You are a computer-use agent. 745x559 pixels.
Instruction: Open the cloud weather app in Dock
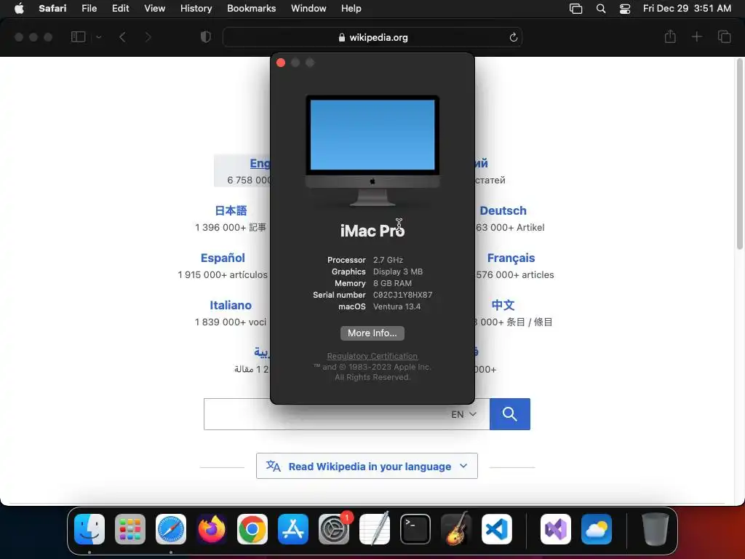[597, 529]
